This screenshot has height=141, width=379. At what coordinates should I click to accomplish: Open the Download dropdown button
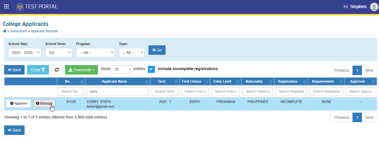(81, 70)
